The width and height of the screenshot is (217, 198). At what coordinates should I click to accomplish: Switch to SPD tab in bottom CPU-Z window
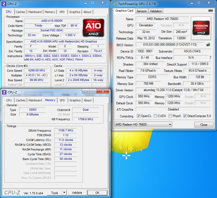coord(62,100)
